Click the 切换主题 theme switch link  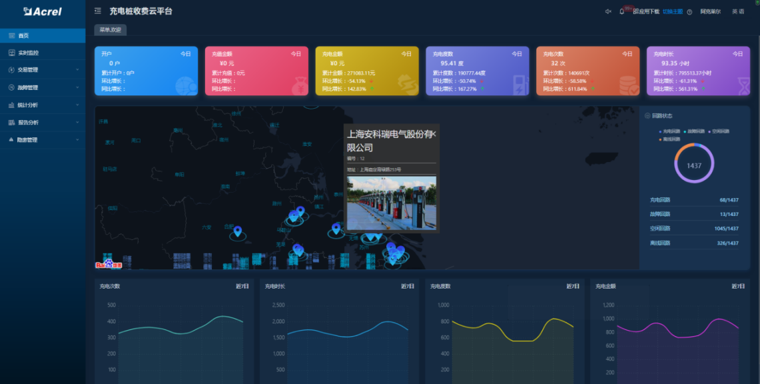pyautogui.click(x=672, y=12)
